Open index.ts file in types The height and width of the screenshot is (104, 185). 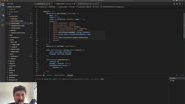(x=13, y=59)
